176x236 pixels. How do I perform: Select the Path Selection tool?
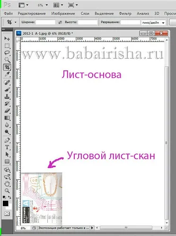7,154
